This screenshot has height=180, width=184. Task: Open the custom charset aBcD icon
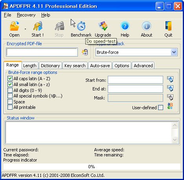click(x=170, y=106)
